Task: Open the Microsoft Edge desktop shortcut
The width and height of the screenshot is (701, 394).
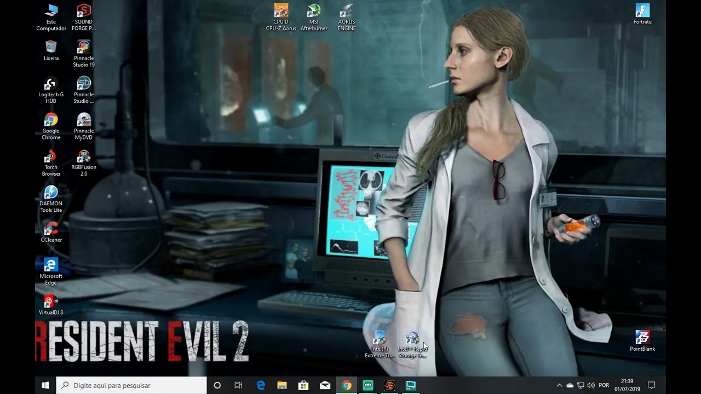Action: pyautogui.click(x=51, y=272)
